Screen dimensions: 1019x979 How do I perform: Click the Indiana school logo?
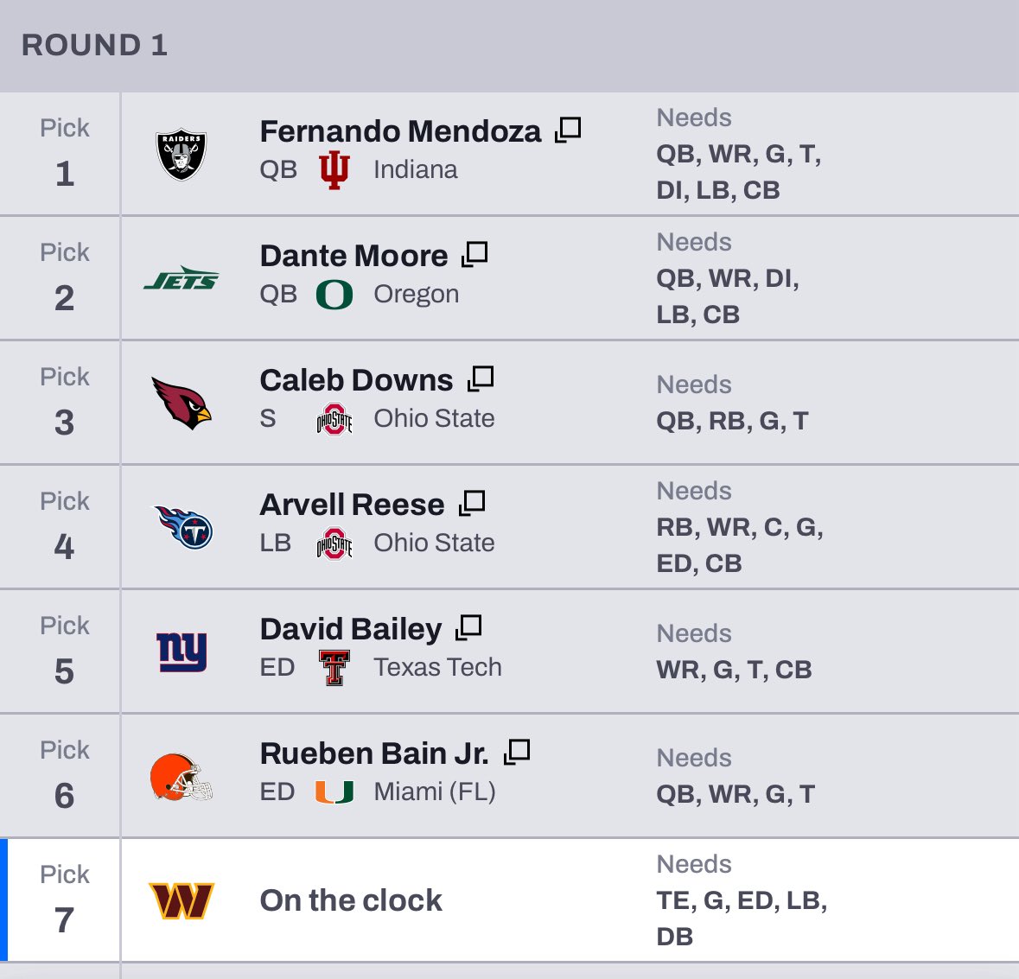334,170
